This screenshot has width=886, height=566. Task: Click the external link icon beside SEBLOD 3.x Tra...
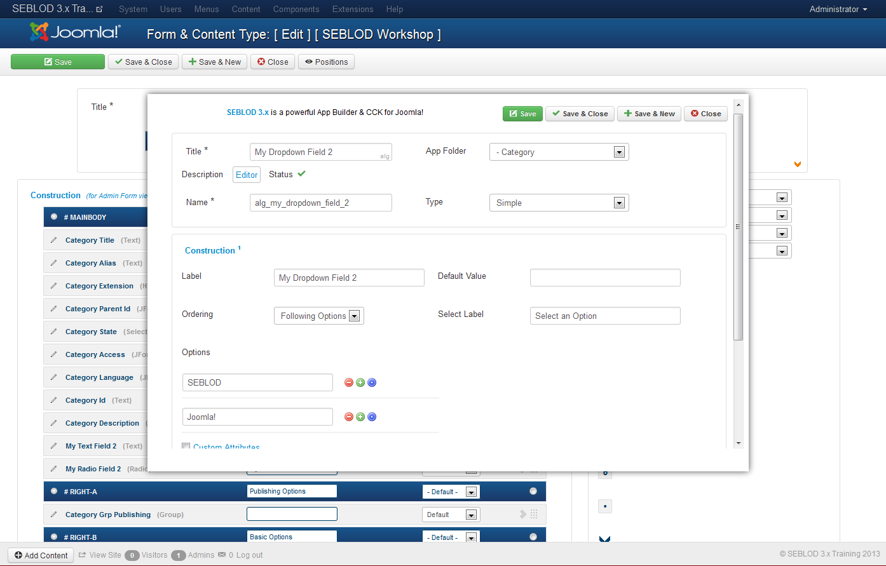(x=100, y=10)
